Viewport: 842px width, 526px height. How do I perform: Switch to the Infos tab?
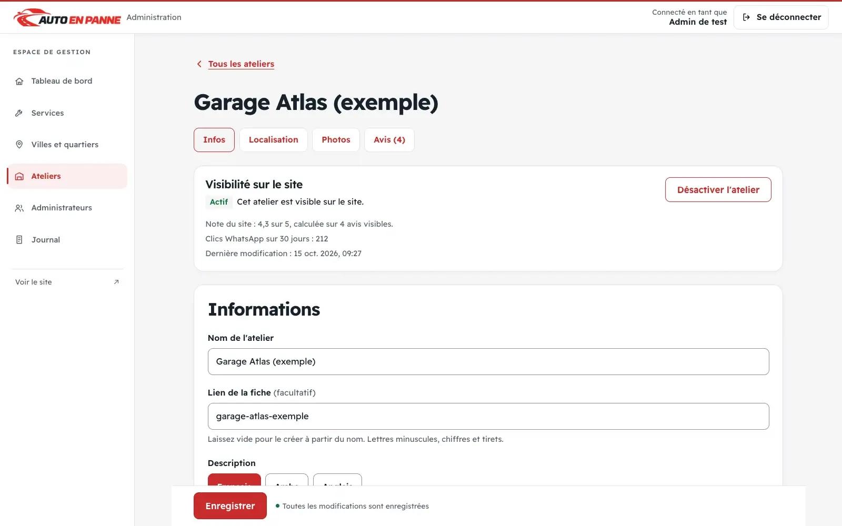(214, 140)
